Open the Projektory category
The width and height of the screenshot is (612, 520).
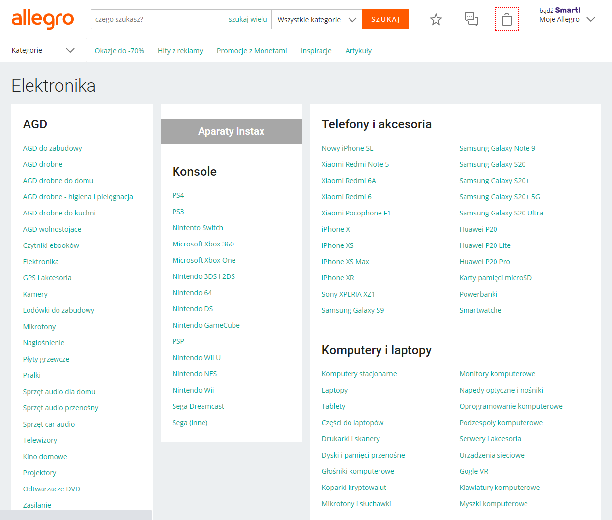[39, 473]
